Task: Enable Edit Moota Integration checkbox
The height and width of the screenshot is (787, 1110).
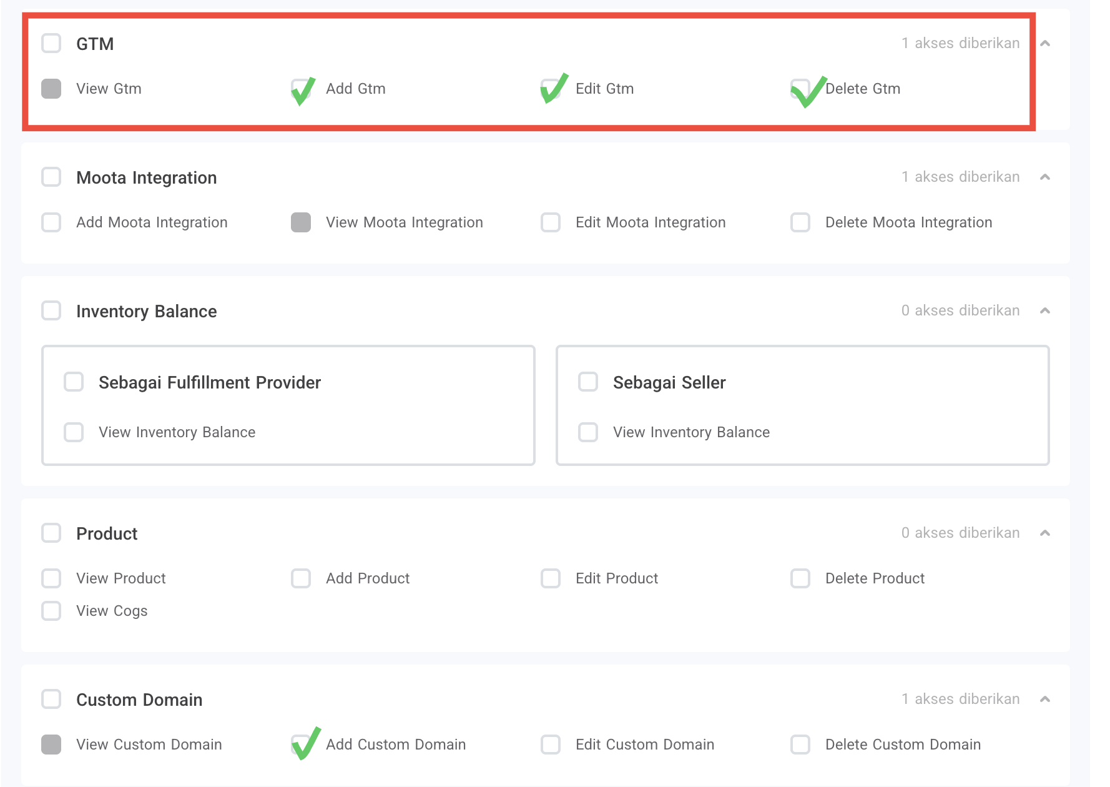Action: tap(551, 222)
